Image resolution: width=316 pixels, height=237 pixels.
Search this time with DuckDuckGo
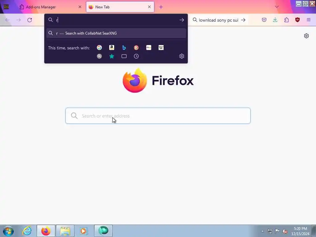pos(136,48)
